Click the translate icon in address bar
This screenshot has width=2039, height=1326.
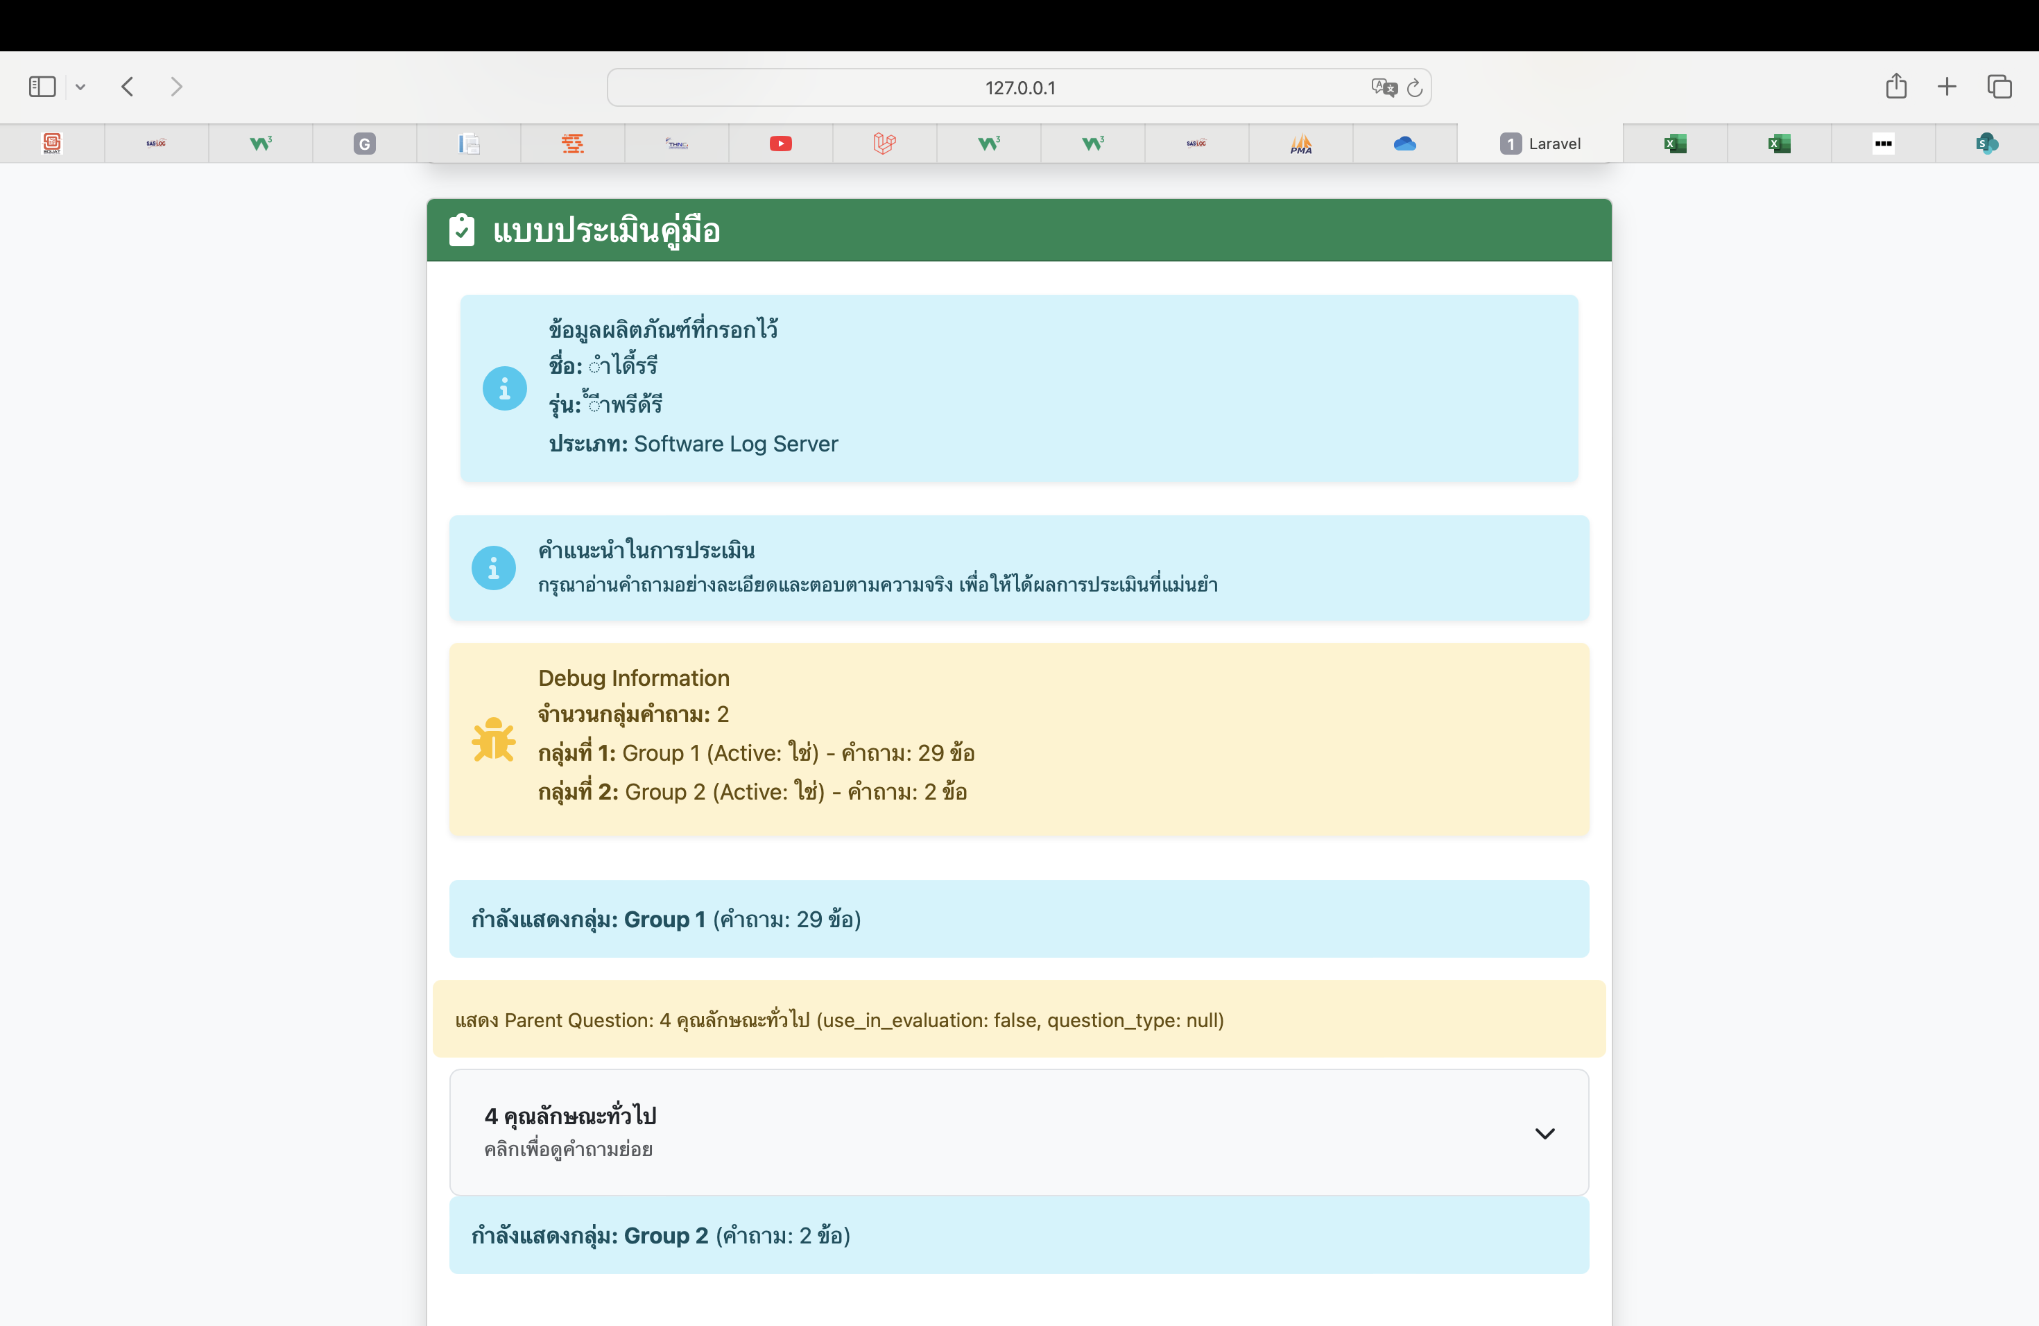[1383, 87]
